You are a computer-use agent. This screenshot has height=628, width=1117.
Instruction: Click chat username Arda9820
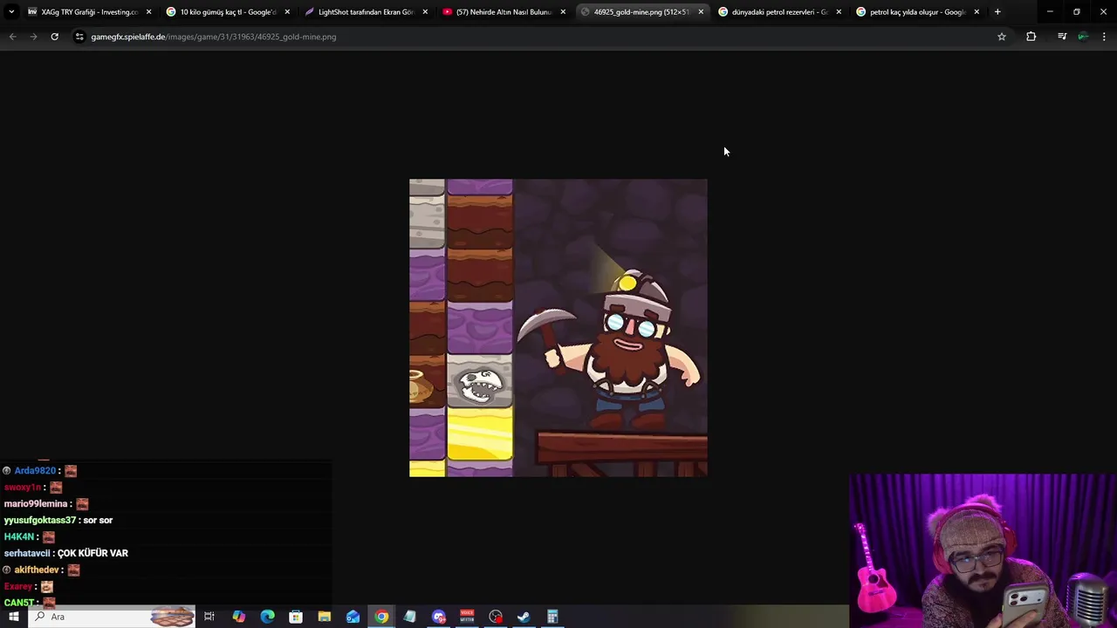pyautogui.click(x=35, y=471)
